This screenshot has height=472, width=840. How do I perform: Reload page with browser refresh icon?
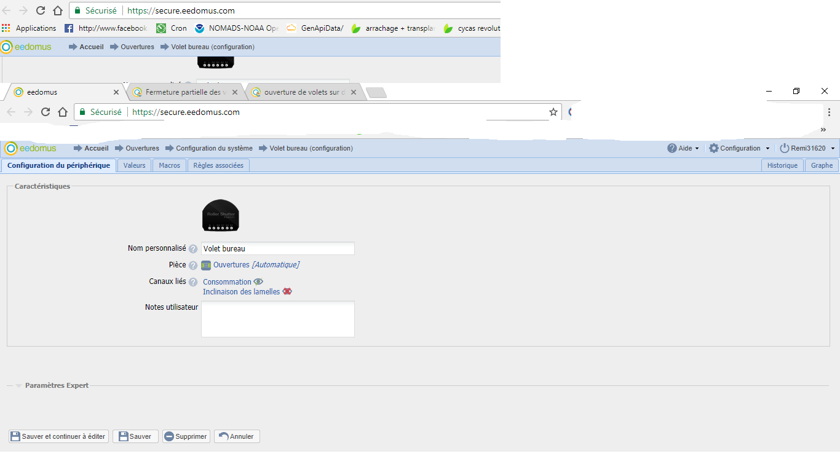pos(45,112)
